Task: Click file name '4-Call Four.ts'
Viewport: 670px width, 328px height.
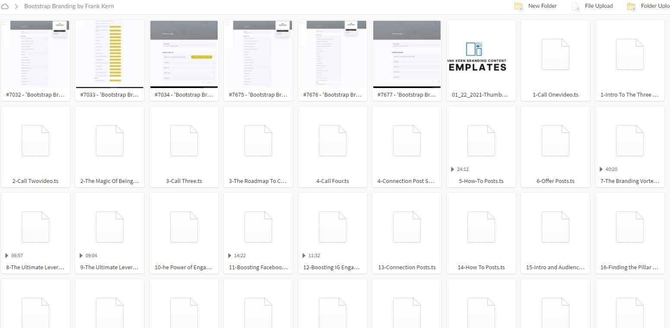Action: tap(333, 181)
